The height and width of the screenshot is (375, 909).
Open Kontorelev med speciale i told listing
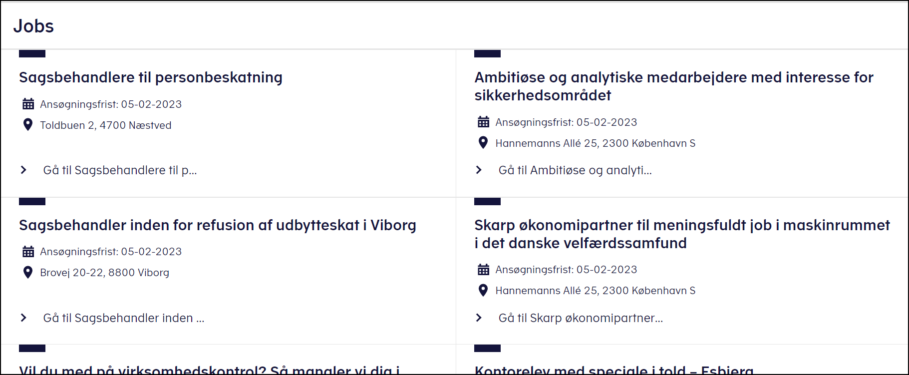pos(614,370)
